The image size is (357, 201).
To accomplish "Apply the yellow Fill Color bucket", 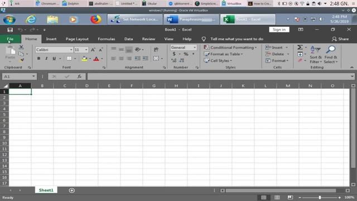I will pos(84,59).
